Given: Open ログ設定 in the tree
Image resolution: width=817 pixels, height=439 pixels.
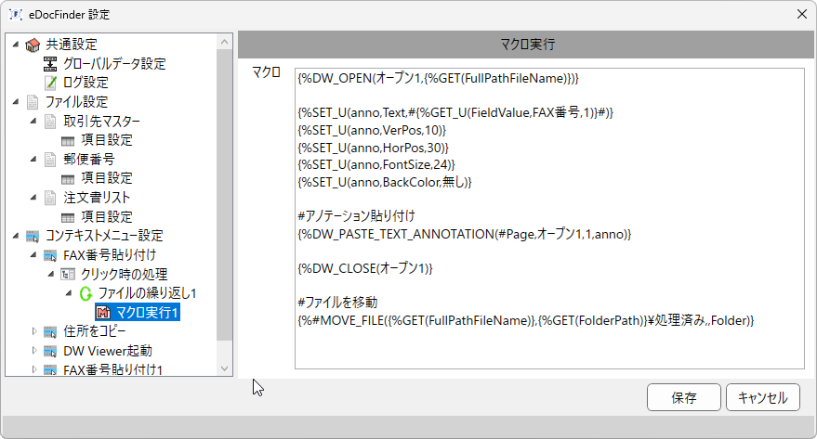Looking at the screenshot, I should pos(86,83).
